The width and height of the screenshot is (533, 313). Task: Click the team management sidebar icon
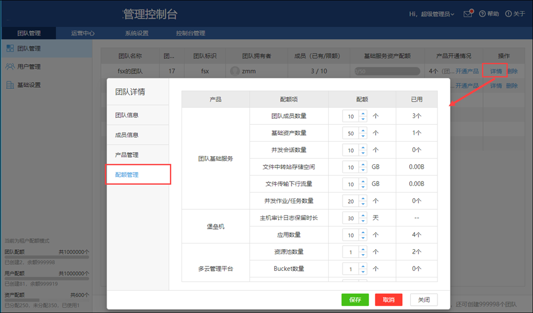(10, 48)
